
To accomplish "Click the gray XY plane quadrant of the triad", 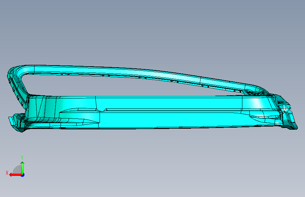I will tap(17, 169).
